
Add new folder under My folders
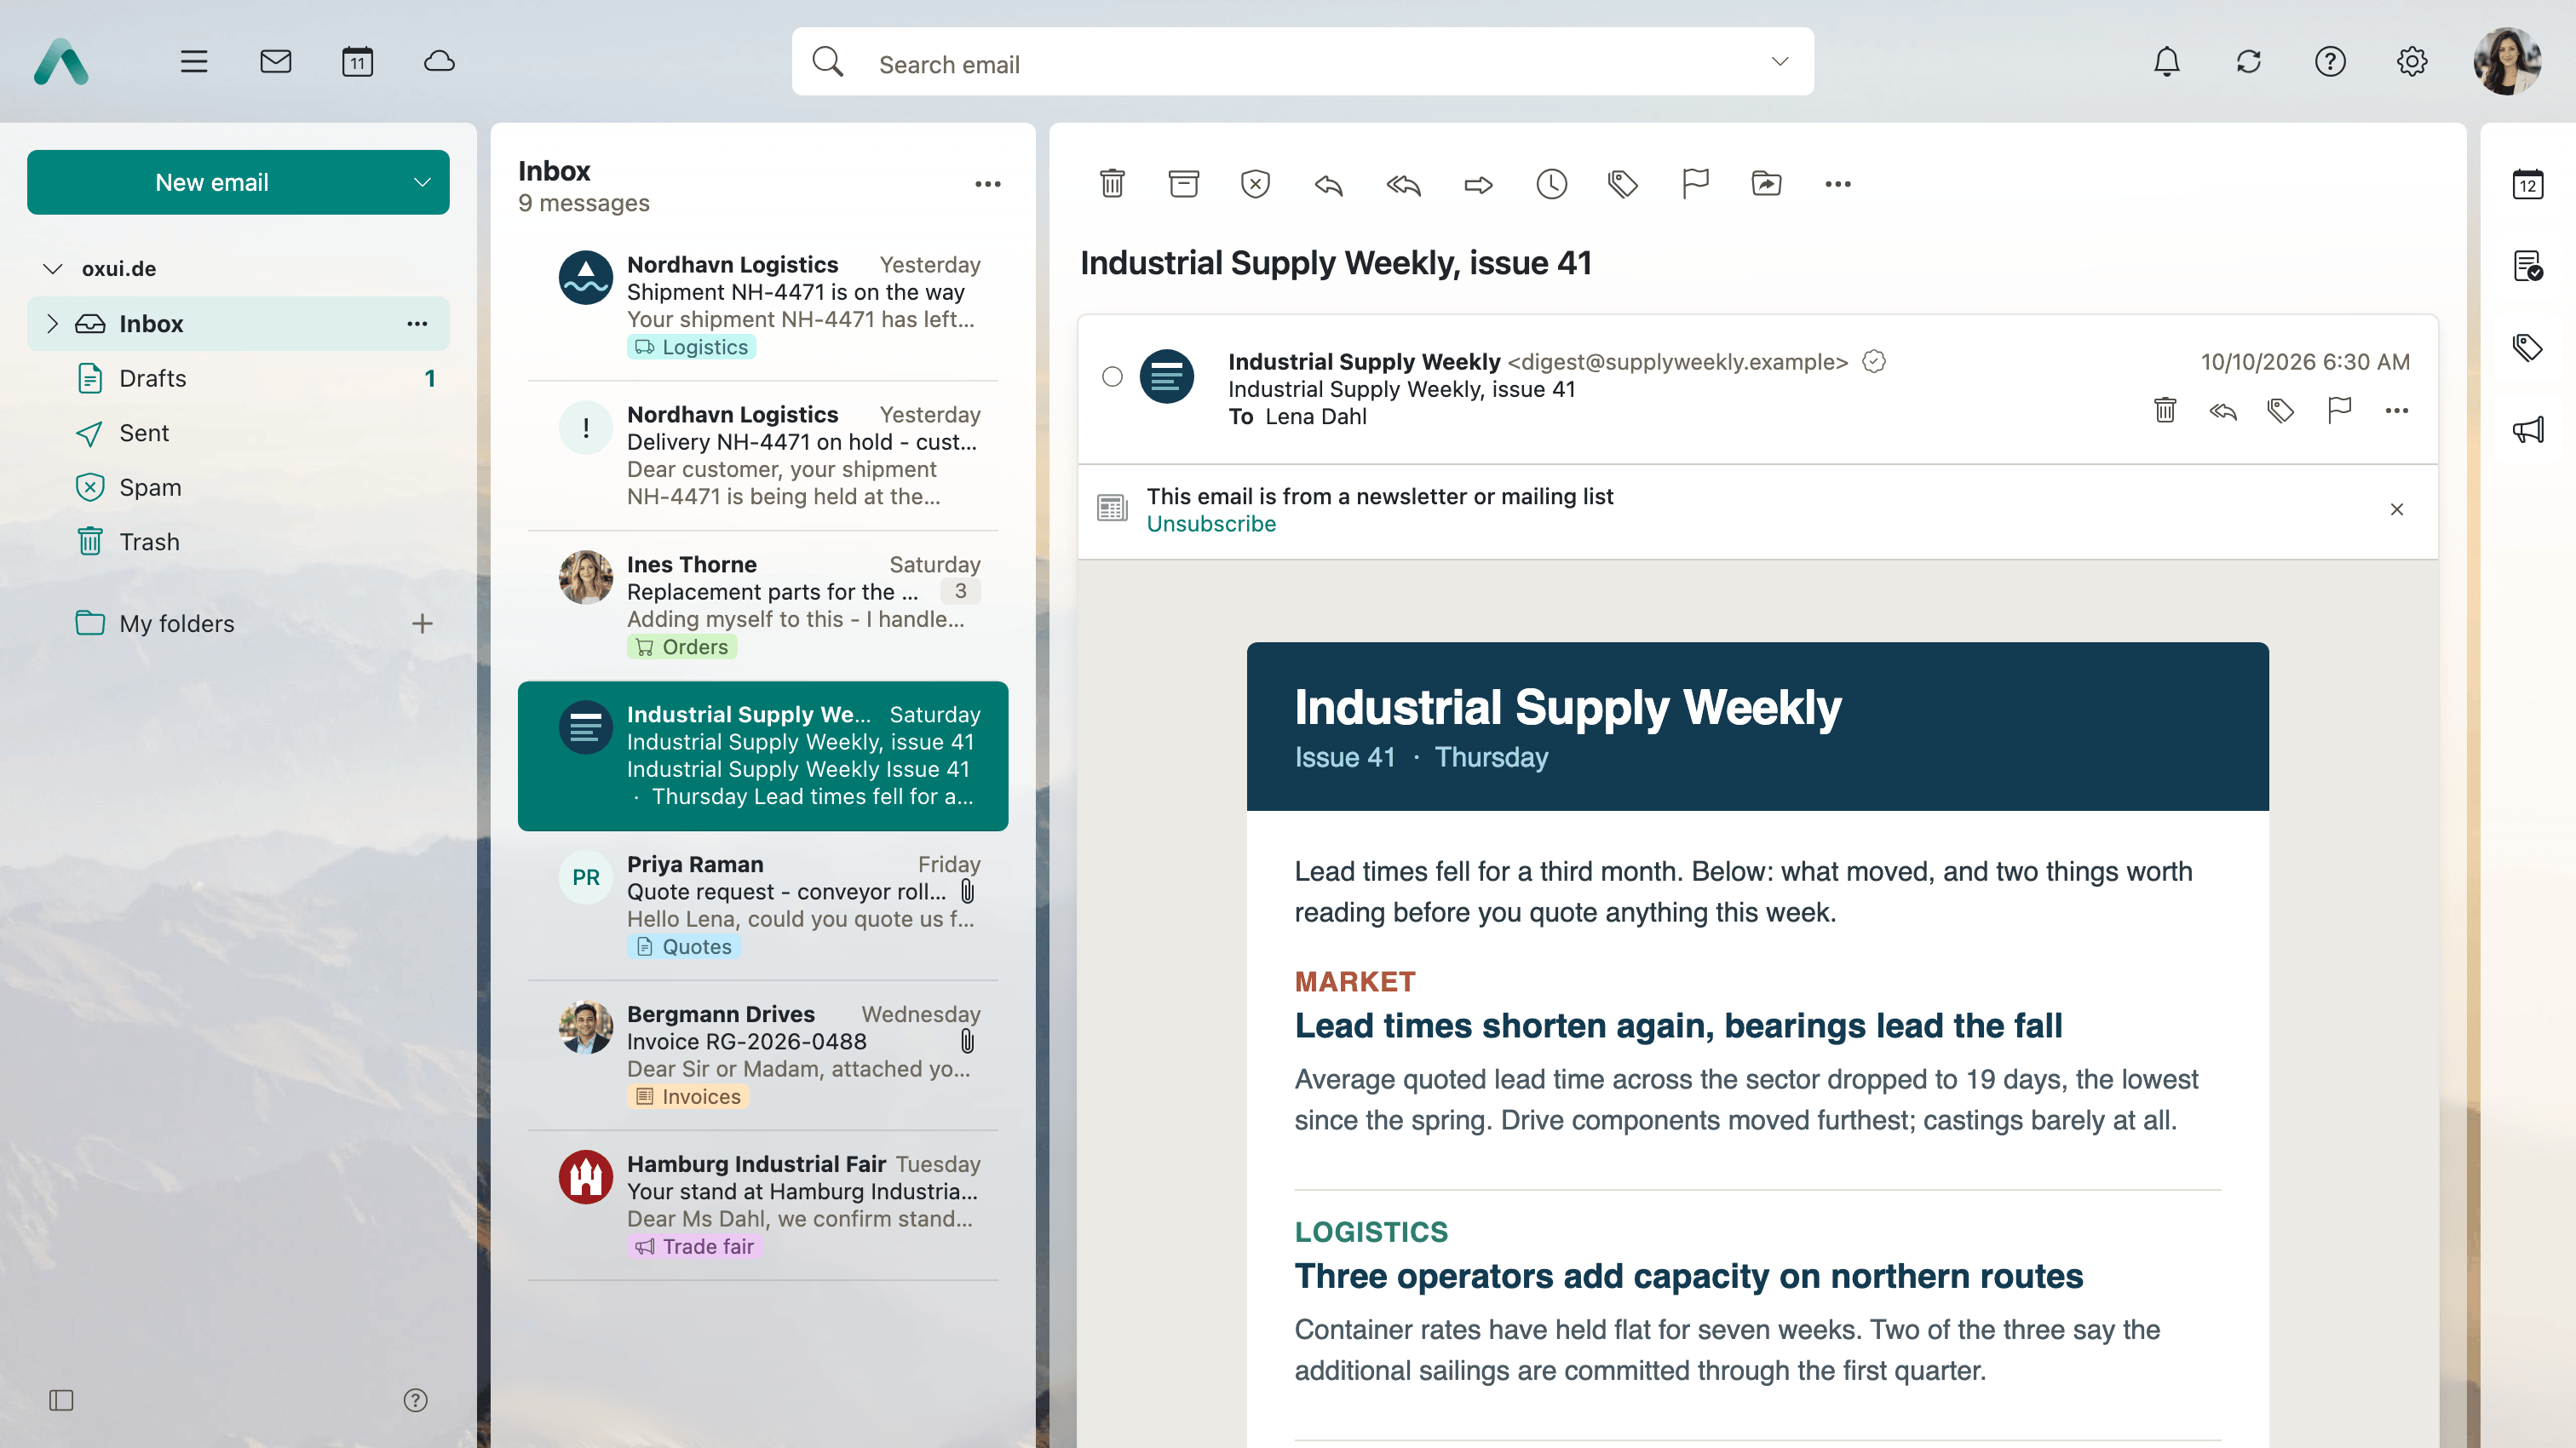pyautogui.click(x=422, y=624)
